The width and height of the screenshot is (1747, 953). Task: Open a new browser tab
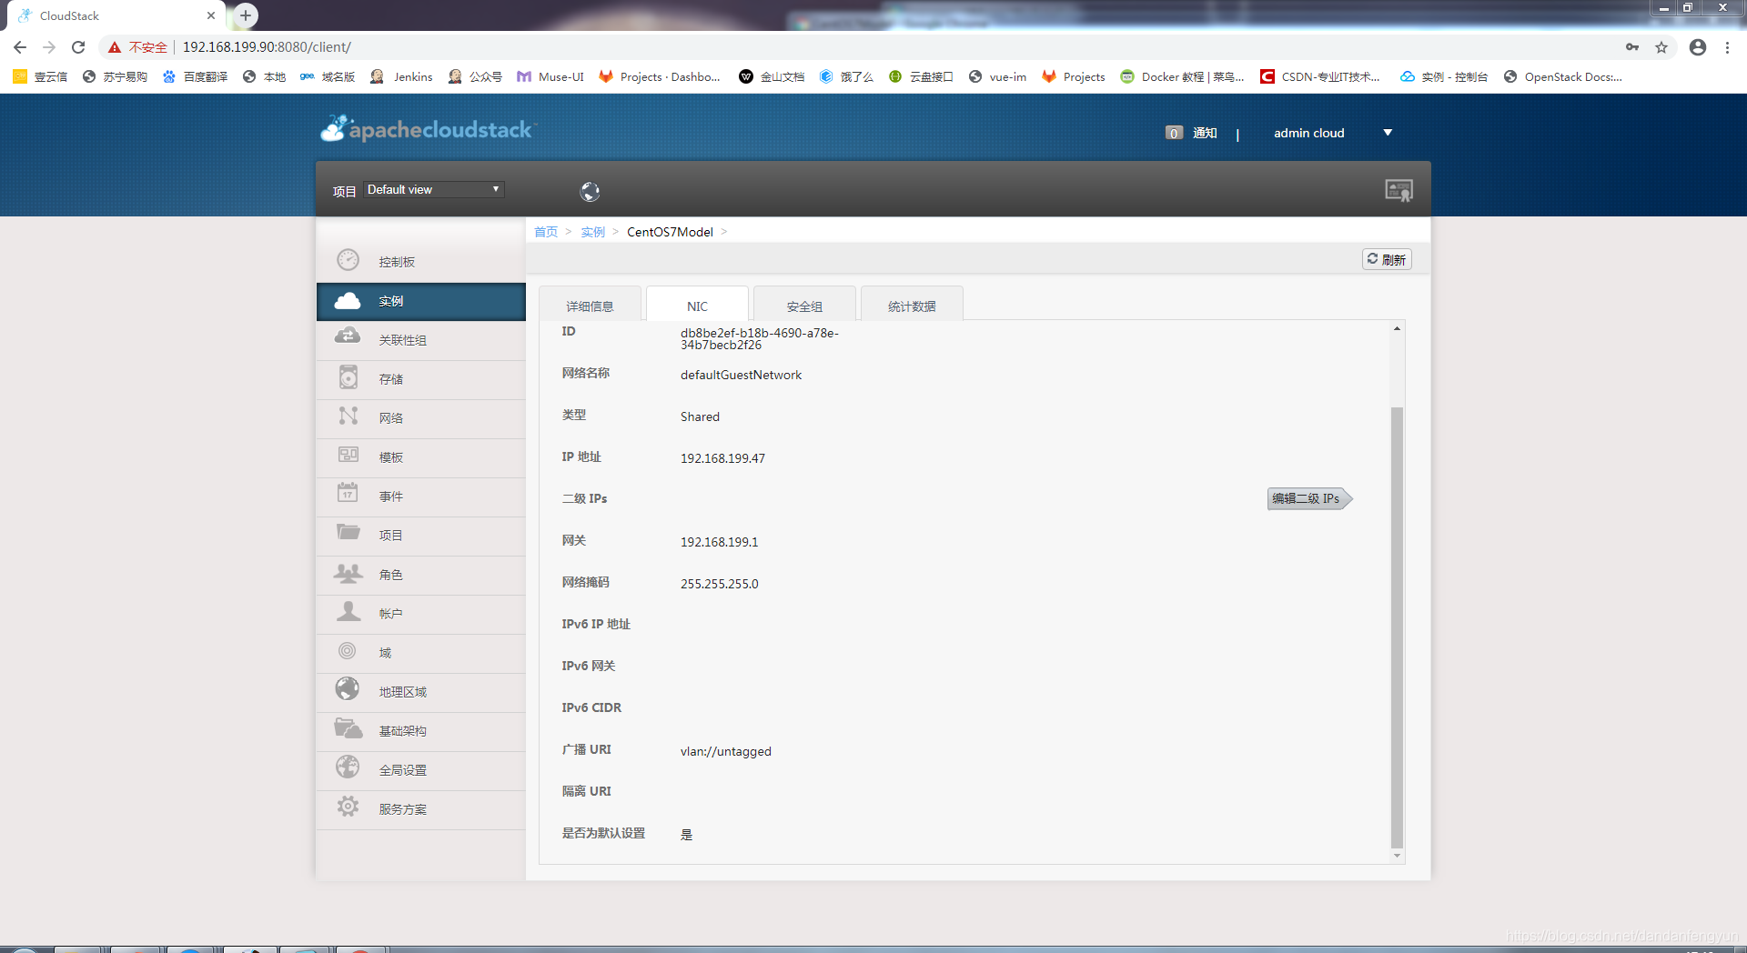click(246, 15)
